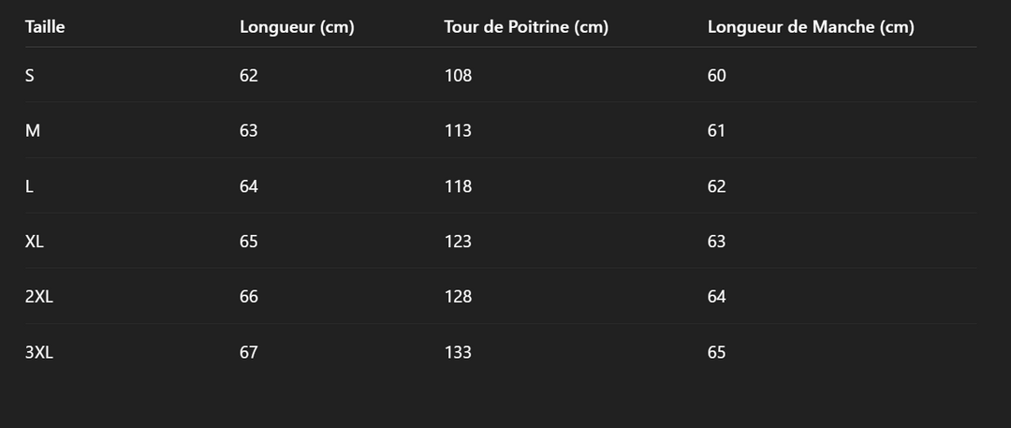This screenshot has width=1011, height=428.
Task: Click the Taille column header
Action: (45, 27)
